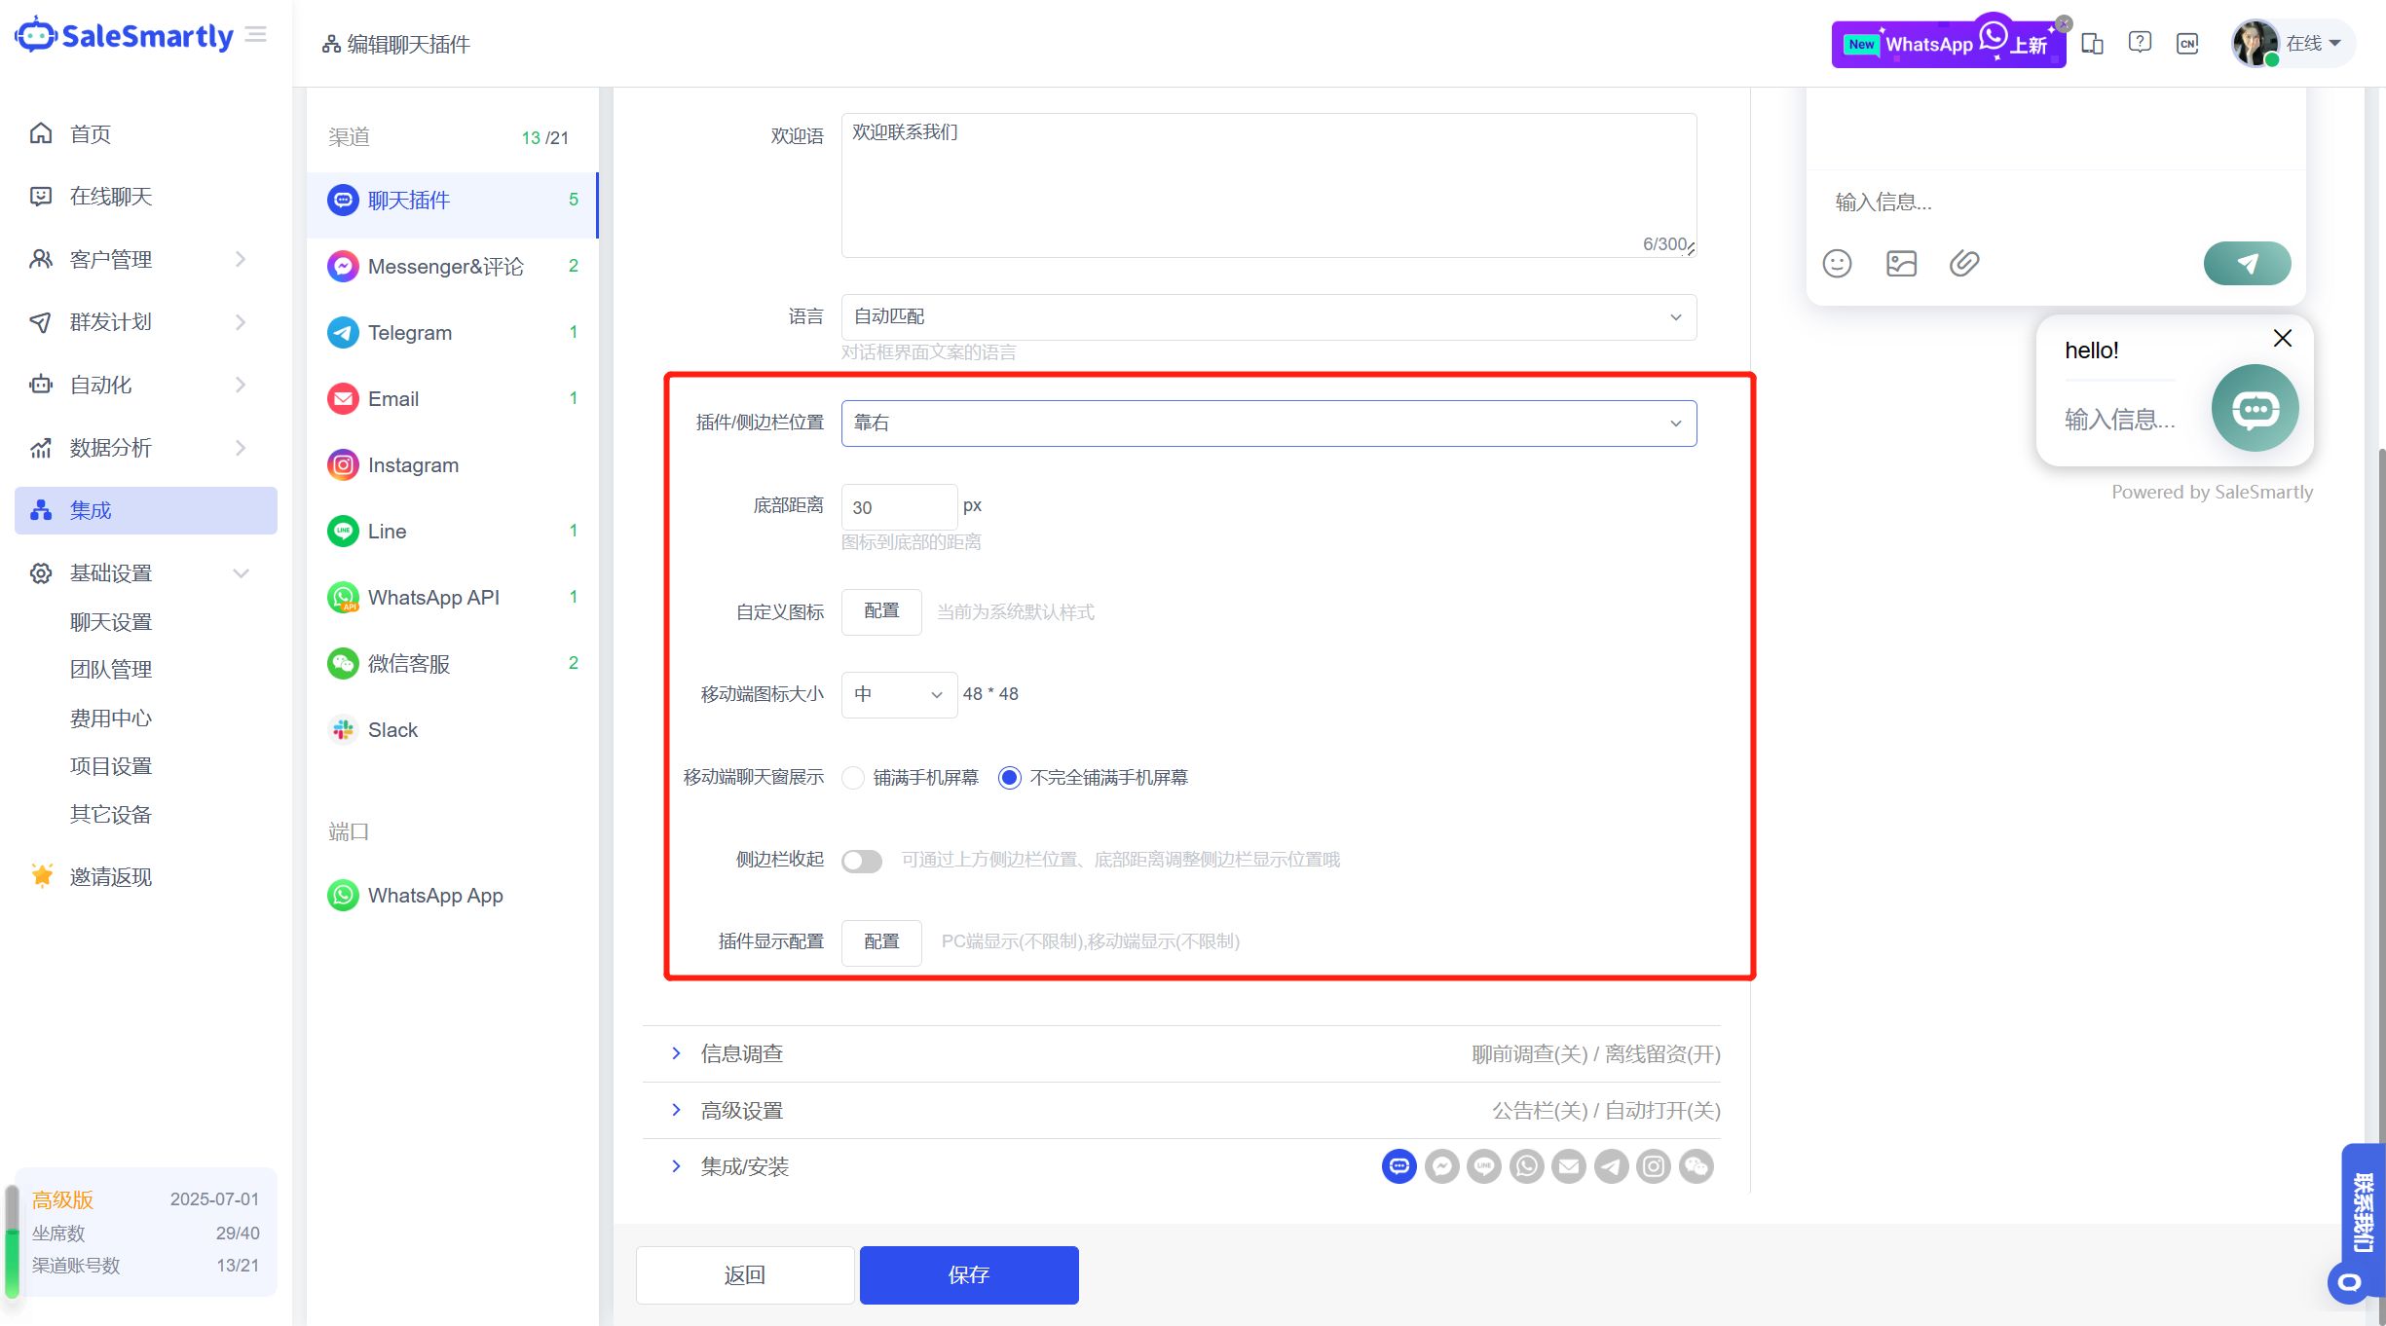This screenshot has height=1326, width=2386.
Task: Click the attachment paperclip icon
Action: pos(1963,263)
